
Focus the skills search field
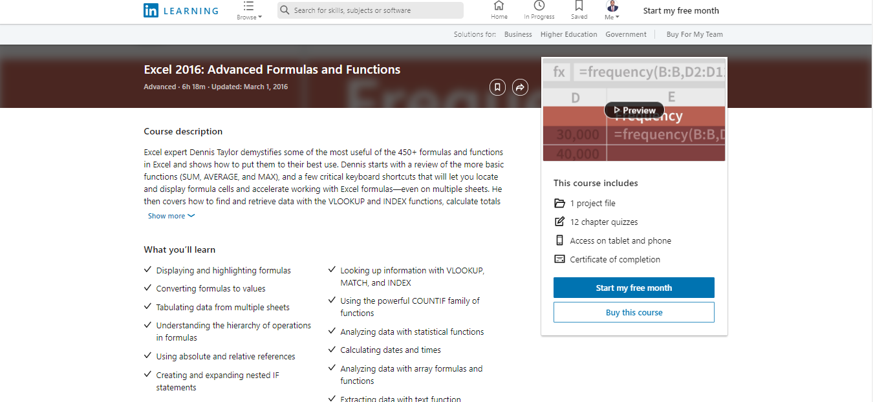[x=371, y=10]
